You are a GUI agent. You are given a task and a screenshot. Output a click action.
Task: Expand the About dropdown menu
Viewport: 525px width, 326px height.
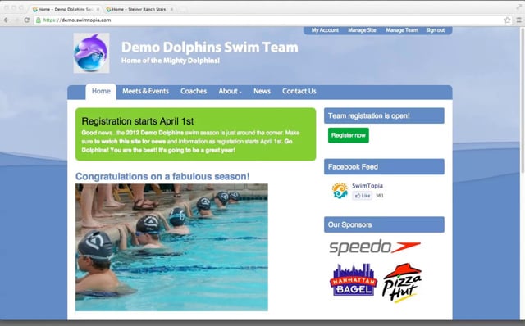point(230,91)
